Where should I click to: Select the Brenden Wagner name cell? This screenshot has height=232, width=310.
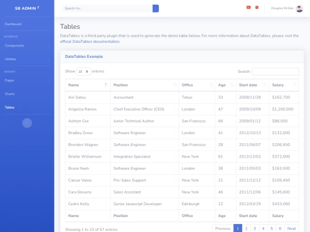(x=88, y=144)
